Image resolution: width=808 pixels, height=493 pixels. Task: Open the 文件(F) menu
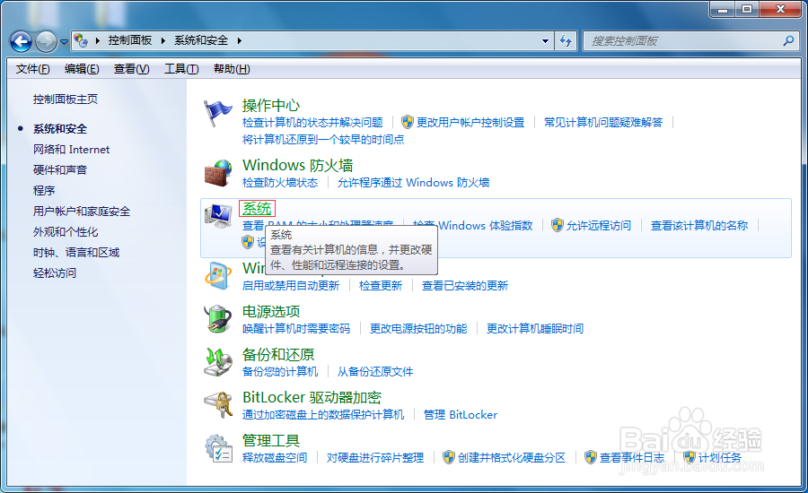(32, 69)
